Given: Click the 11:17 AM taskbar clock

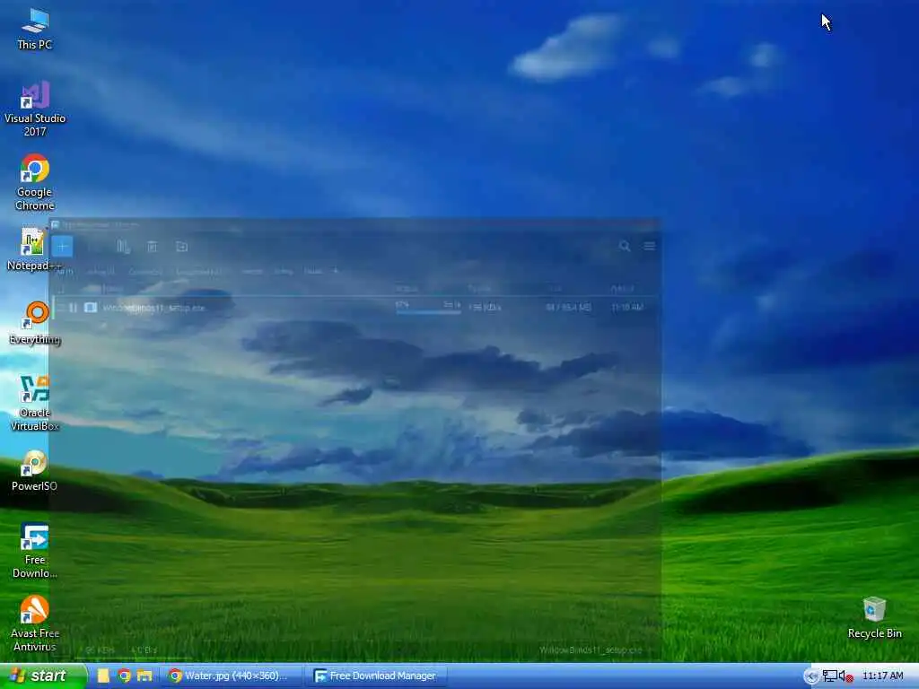Looking at the screenshot, I should [883, 676].
